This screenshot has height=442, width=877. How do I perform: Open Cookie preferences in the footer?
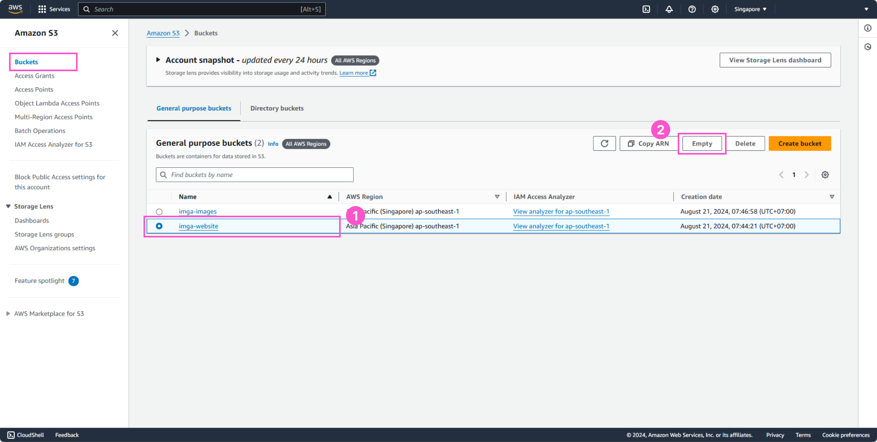846,435
